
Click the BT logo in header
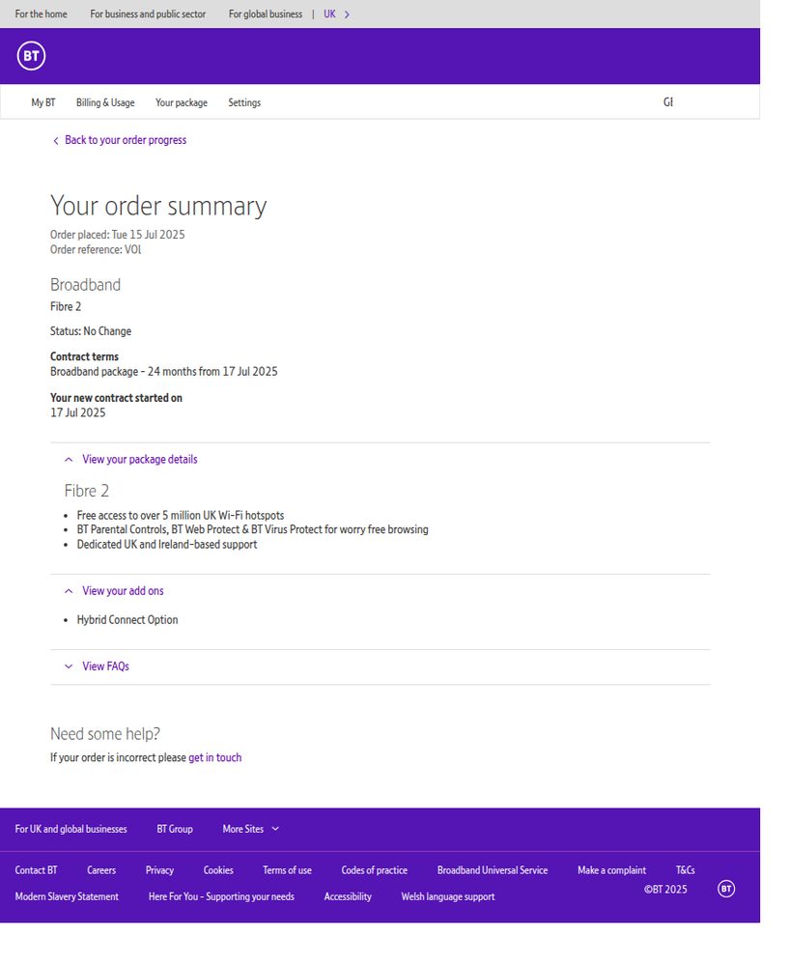[31, 57]
